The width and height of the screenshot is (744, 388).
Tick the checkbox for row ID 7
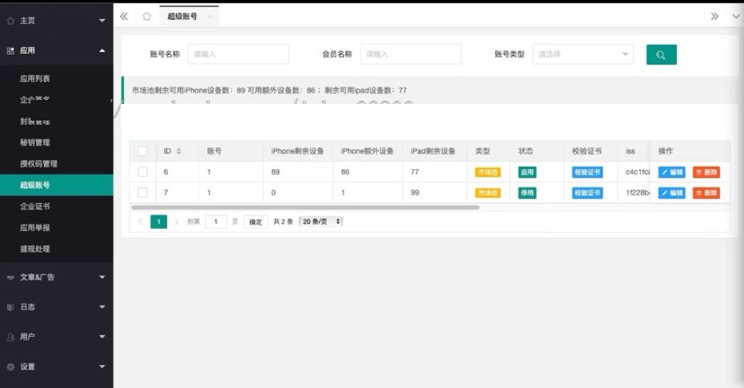(142, 193)
